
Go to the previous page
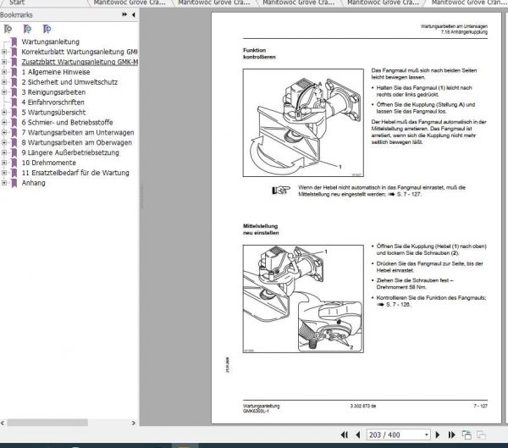coord(358,434)
